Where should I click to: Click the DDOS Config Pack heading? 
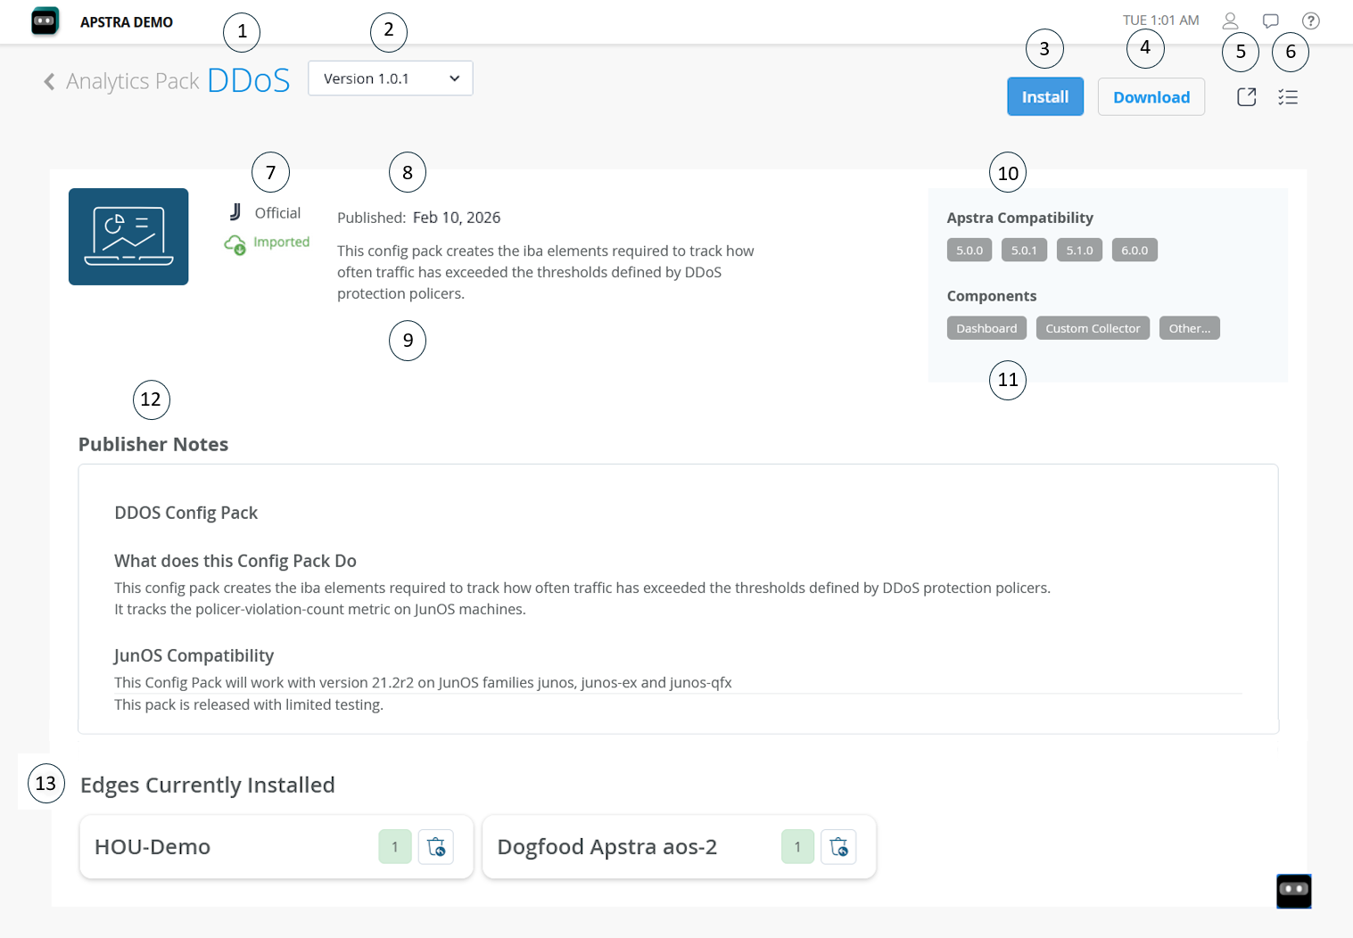(186, 513)
